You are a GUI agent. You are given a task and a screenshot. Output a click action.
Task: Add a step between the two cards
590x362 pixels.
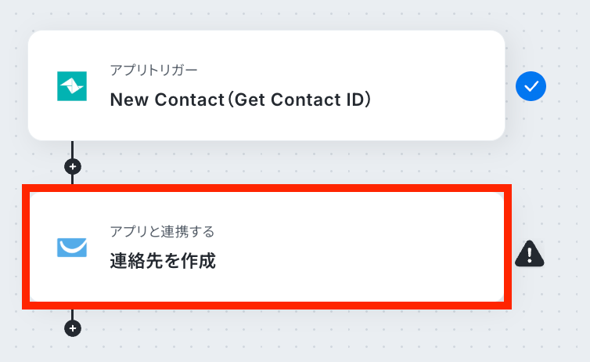(73, 166)
